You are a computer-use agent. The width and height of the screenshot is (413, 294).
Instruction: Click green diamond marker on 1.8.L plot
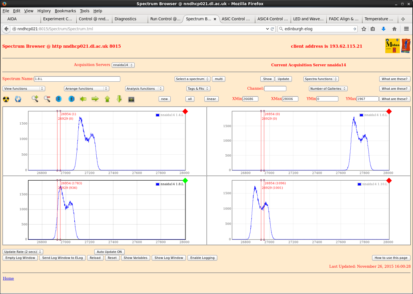point(185,180)
